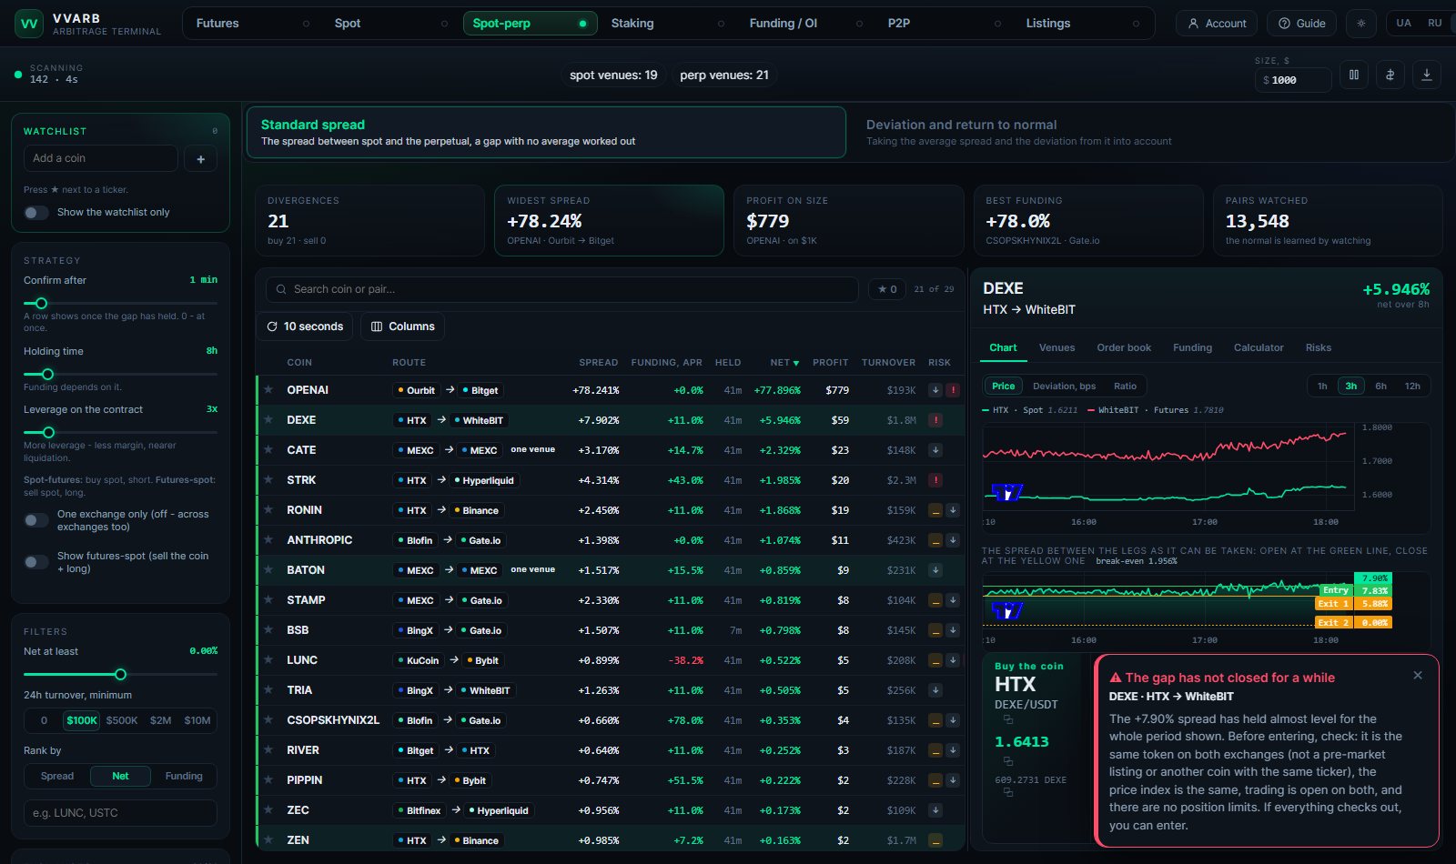Copy the 1.6413 price value
Screen dimensions: 1456x864
click(x=1008, y=761)
